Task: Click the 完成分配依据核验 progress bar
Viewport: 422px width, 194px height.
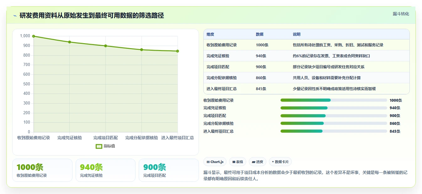Action: pos(334,123)
